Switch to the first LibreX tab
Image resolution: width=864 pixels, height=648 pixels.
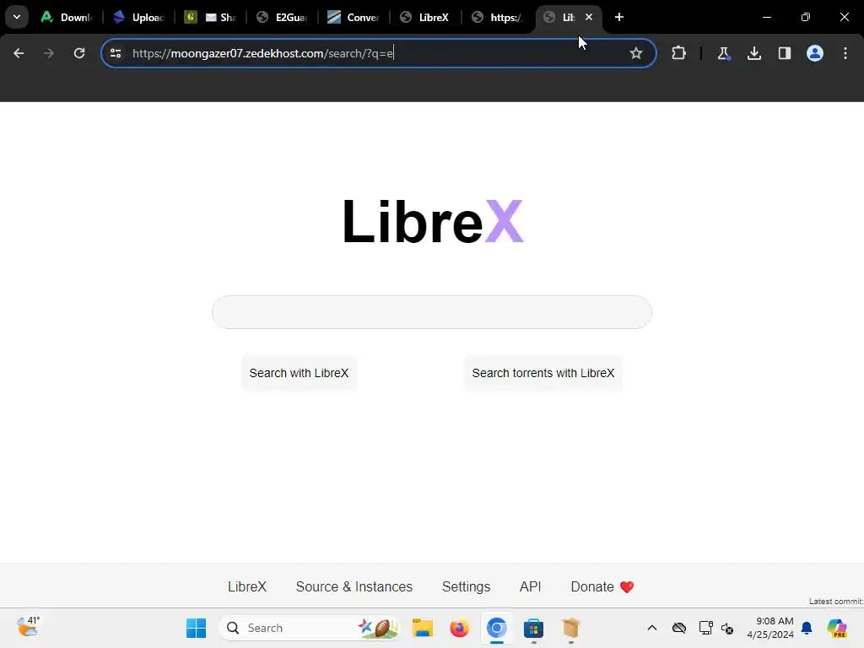point(425,17)
